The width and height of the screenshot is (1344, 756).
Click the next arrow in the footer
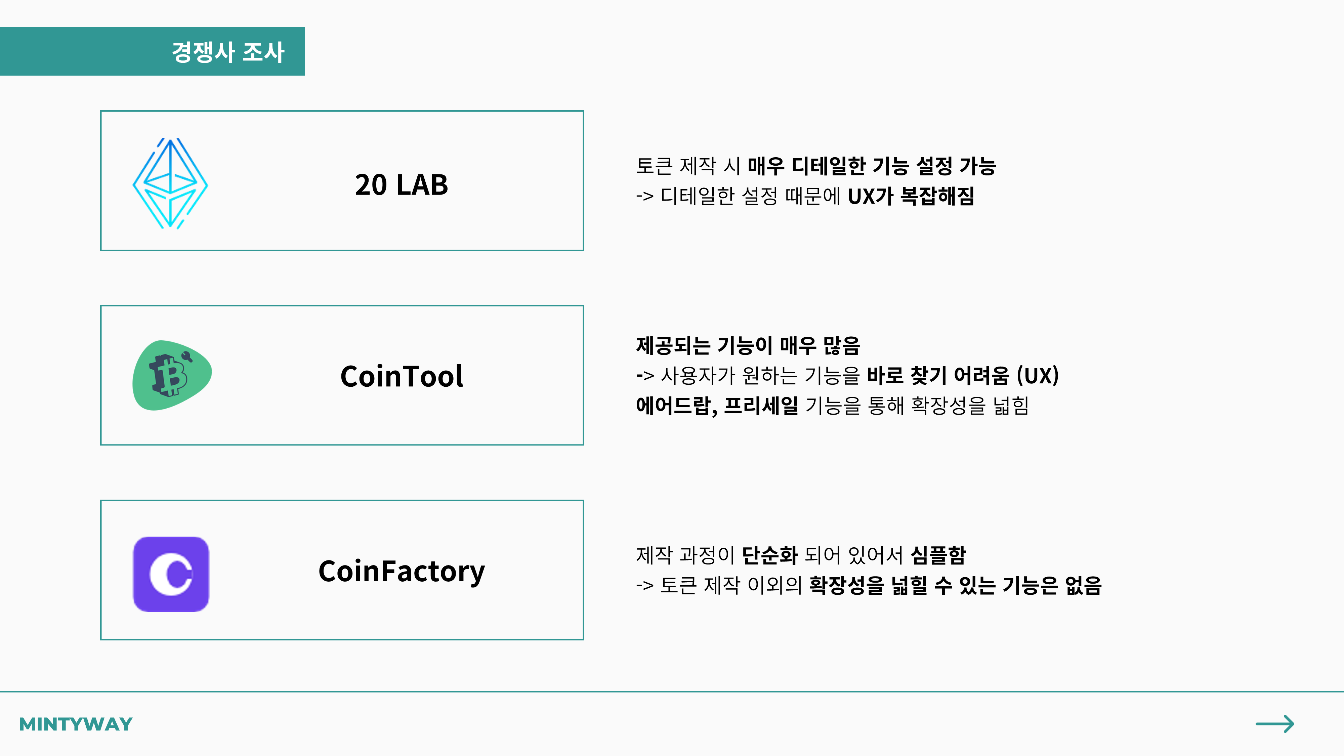click(1274, 724)
